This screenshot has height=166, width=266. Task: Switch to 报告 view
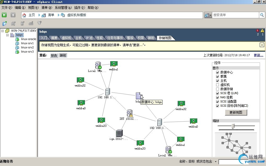[x=54, y=55]
